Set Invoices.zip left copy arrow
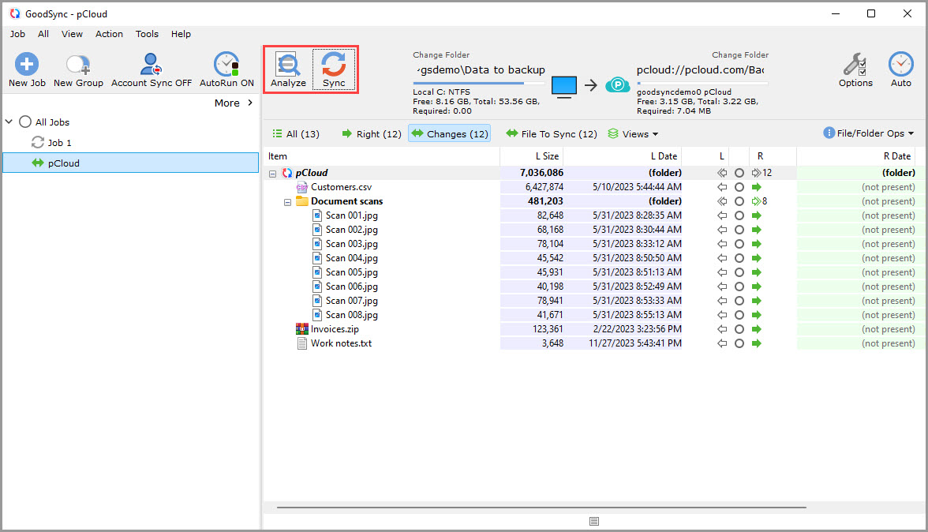This screenshot has width=928, height=532. (x=722, y=329)
